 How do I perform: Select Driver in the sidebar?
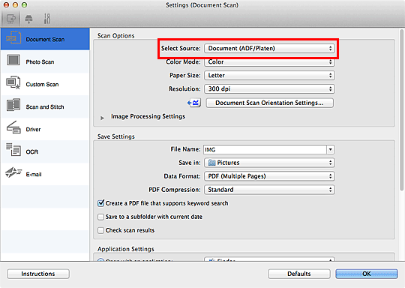pos(45,129)
